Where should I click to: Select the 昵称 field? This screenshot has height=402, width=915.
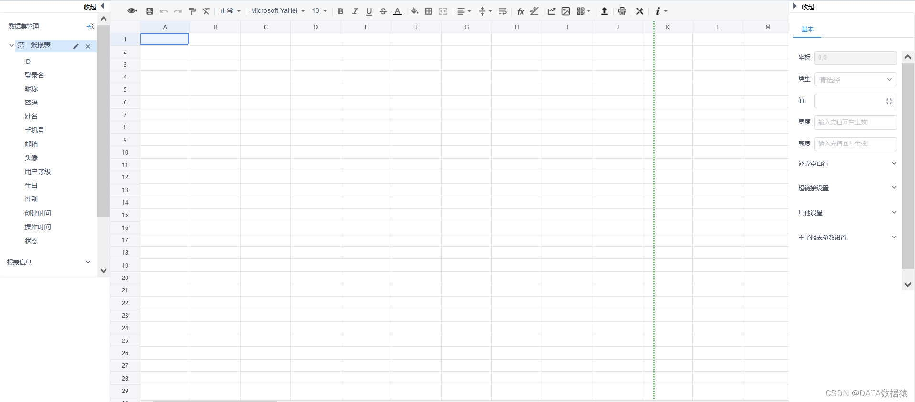point(31,89)
